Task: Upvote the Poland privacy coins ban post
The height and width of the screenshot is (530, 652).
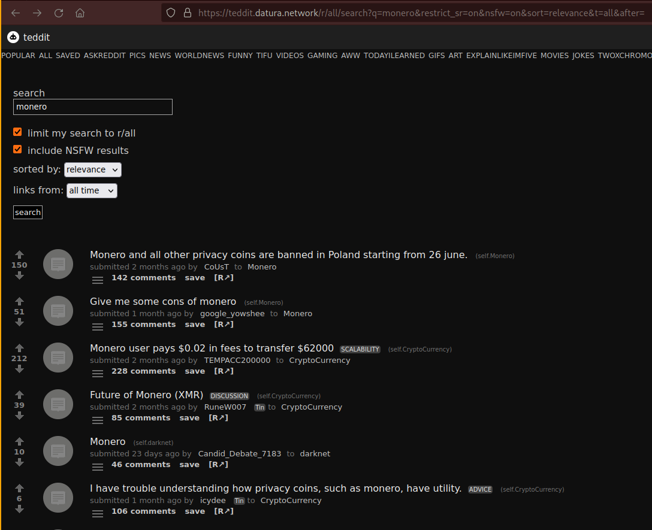Action: tap(19, 255)
